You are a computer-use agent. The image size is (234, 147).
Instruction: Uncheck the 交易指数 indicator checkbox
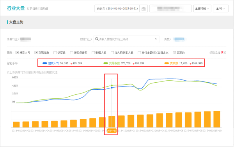(x=36, y=53)
